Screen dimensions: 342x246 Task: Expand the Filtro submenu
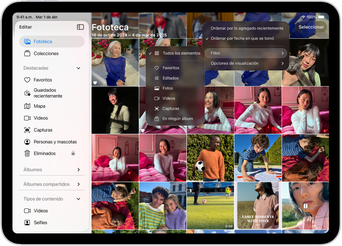(246, 53)
